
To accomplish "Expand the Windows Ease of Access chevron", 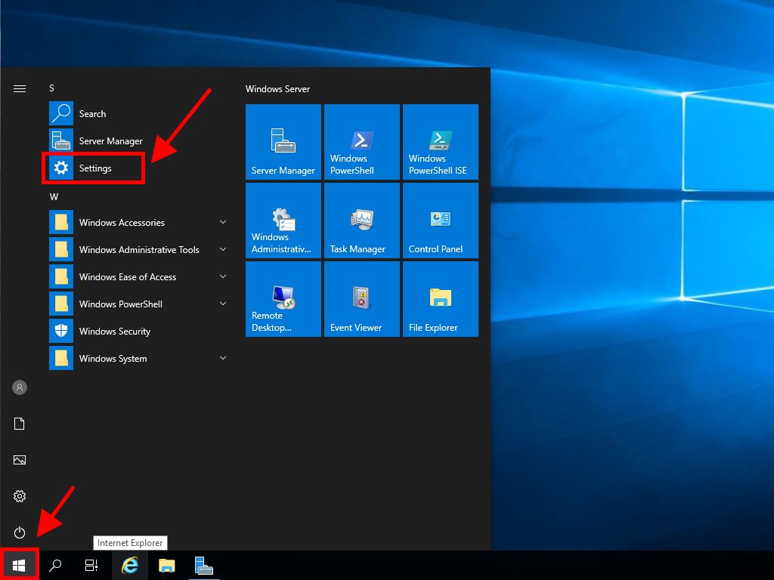I will coord(223,276).
